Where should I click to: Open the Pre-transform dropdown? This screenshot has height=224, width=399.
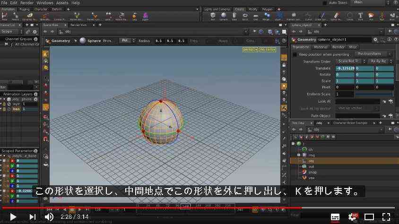pos(373,54)
